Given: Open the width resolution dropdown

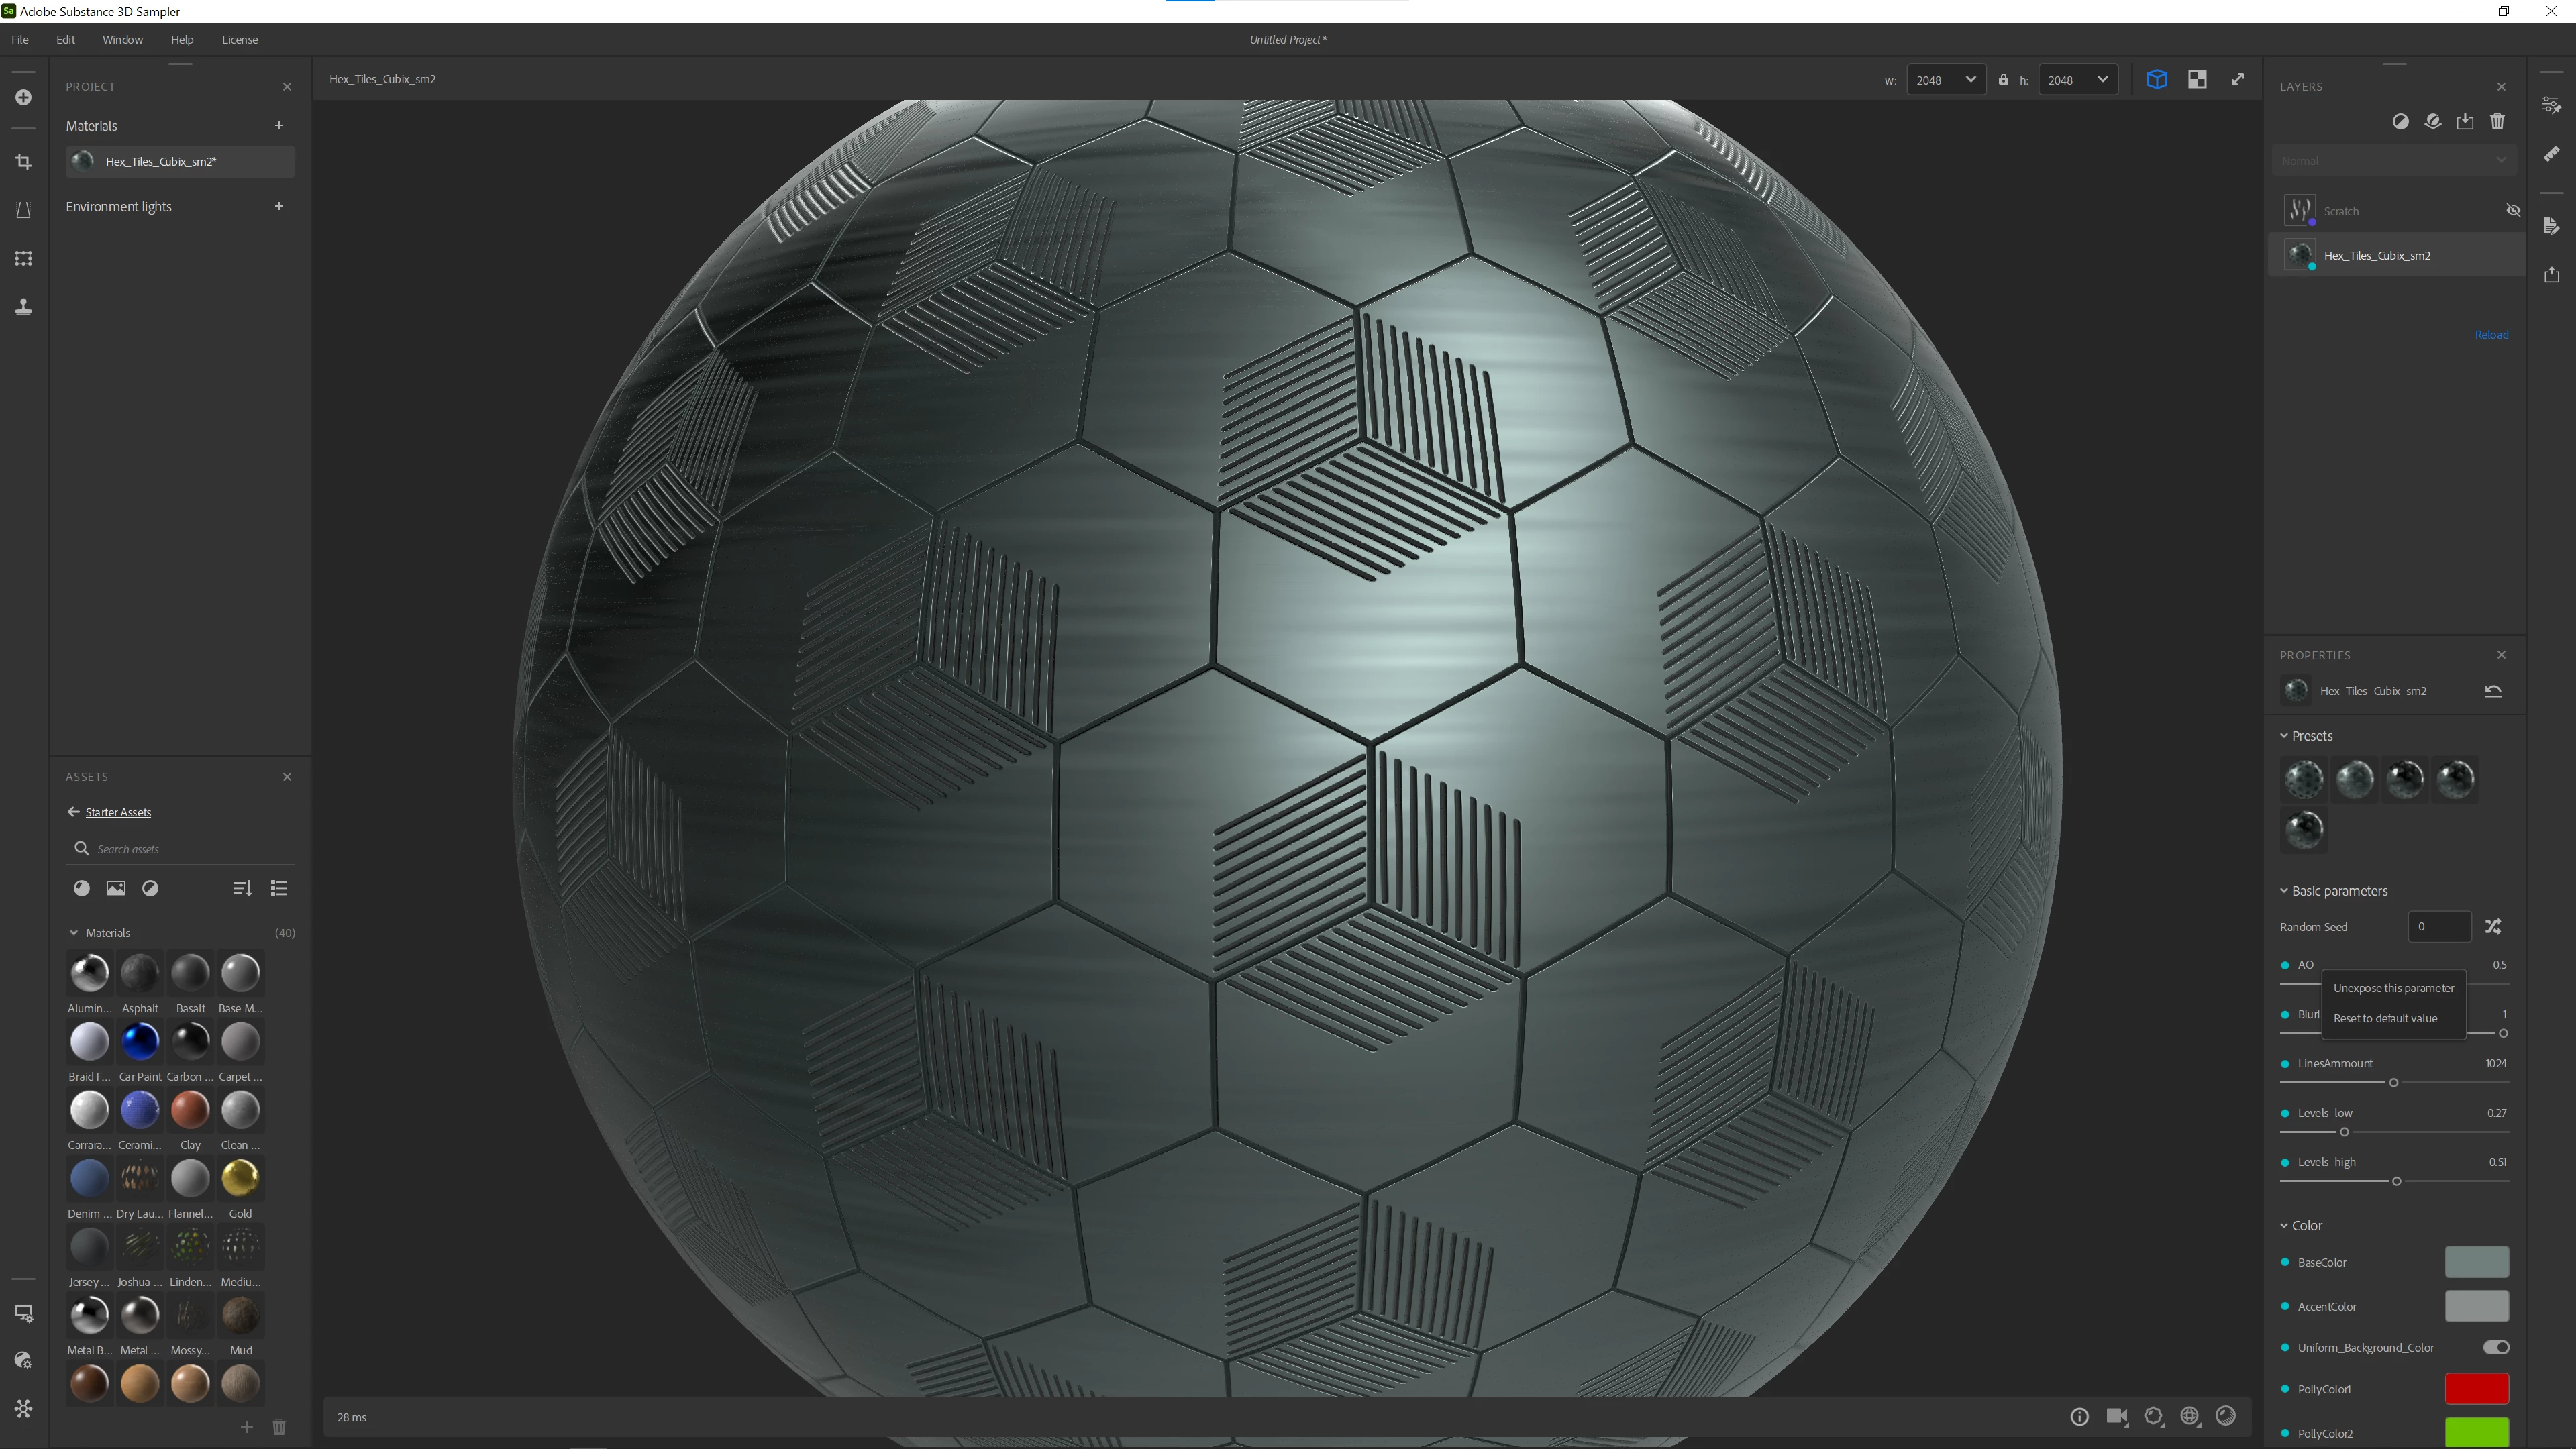Looking at the screenshot, I should [x=1945, y=80].
